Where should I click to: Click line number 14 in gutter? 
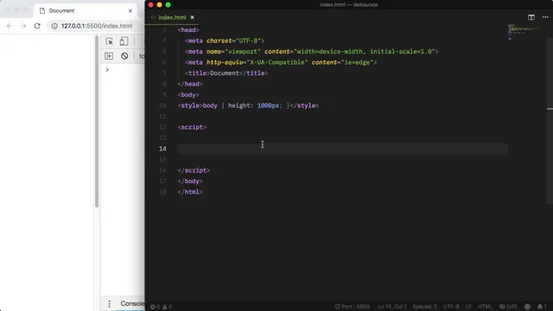tap(162, 149)
